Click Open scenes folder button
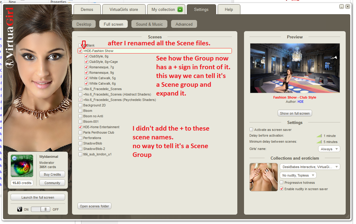This screenshot has width=356, height=224. 94,206
